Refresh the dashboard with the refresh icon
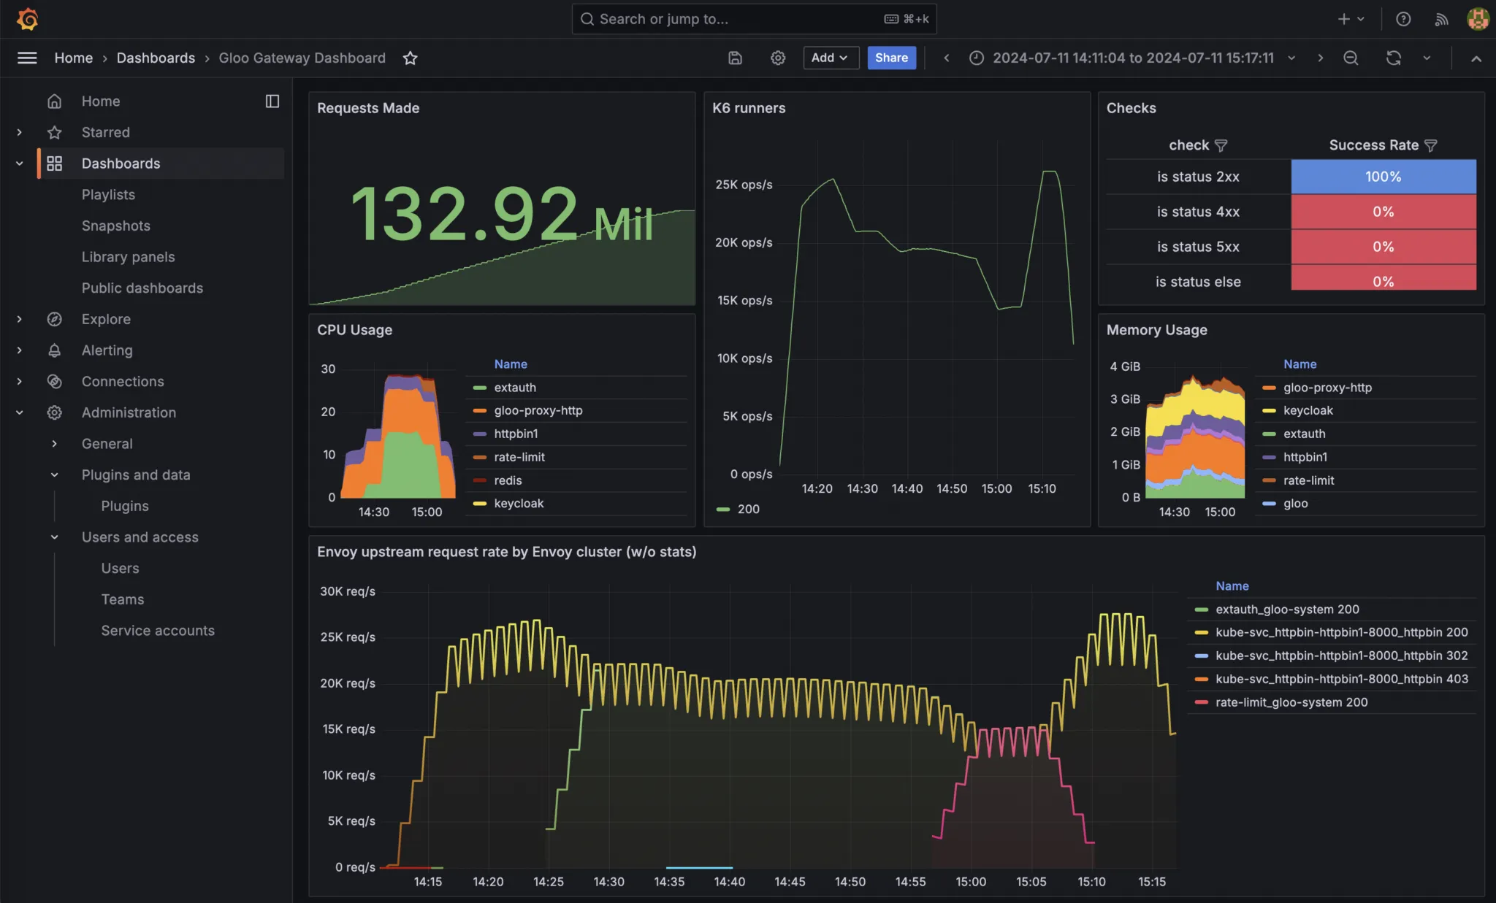The image size is (1496, 903). pos(1394,58)
